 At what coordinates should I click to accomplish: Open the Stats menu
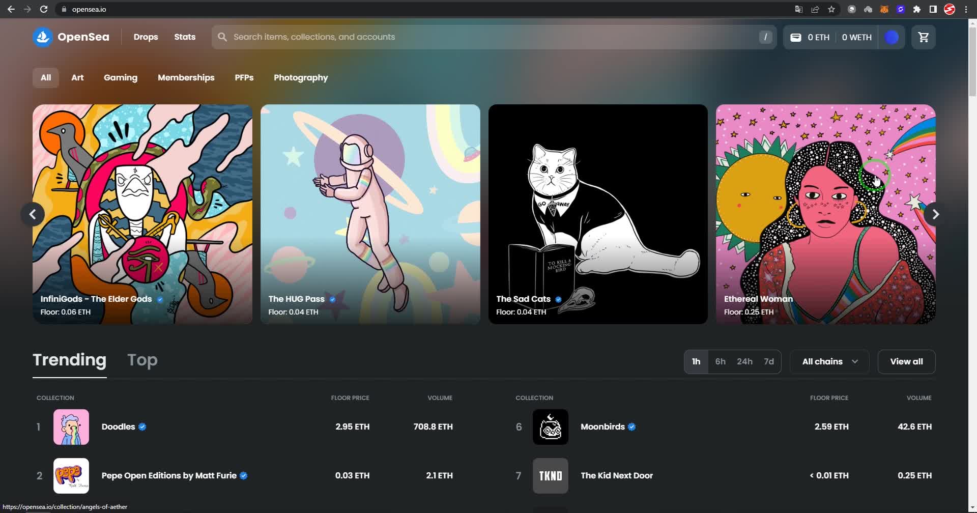pyautogui.click(x=185, y=37)
